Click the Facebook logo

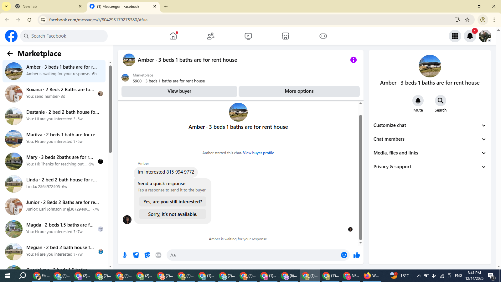11,36
